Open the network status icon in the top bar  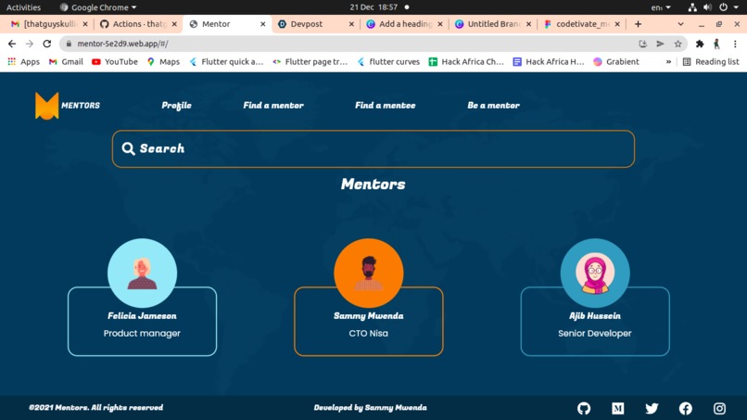[x=692, y=7]
